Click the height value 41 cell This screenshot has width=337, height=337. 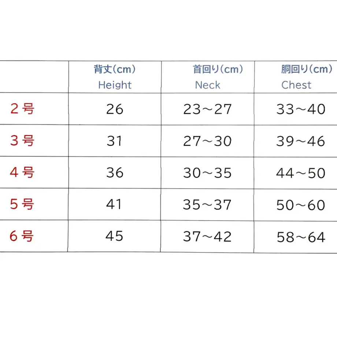[114, 204]
